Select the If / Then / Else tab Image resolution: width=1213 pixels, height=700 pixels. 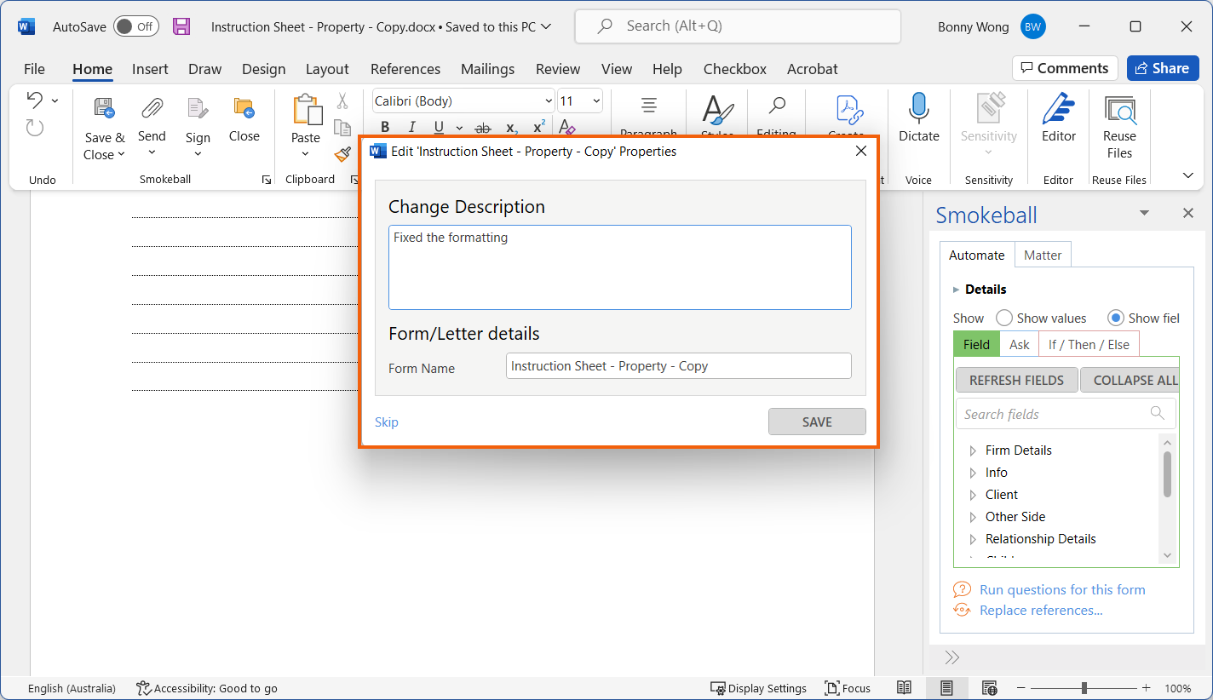click(x=1089, y=344)
